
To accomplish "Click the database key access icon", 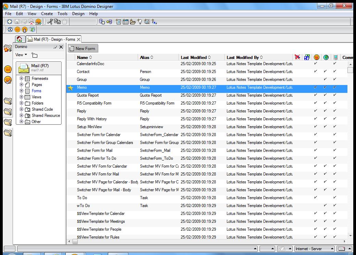I will 109,22.
